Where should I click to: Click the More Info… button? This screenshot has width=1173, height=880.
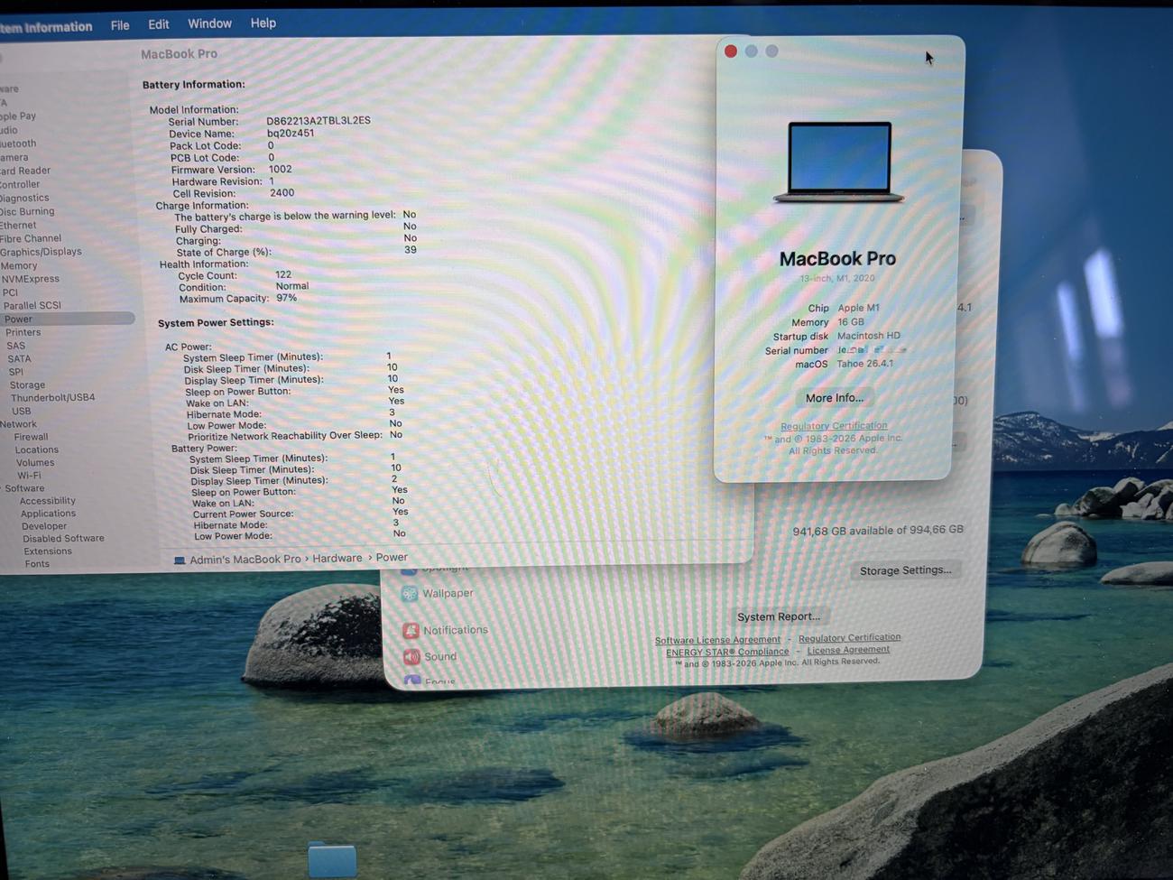[x=835, y=397]
